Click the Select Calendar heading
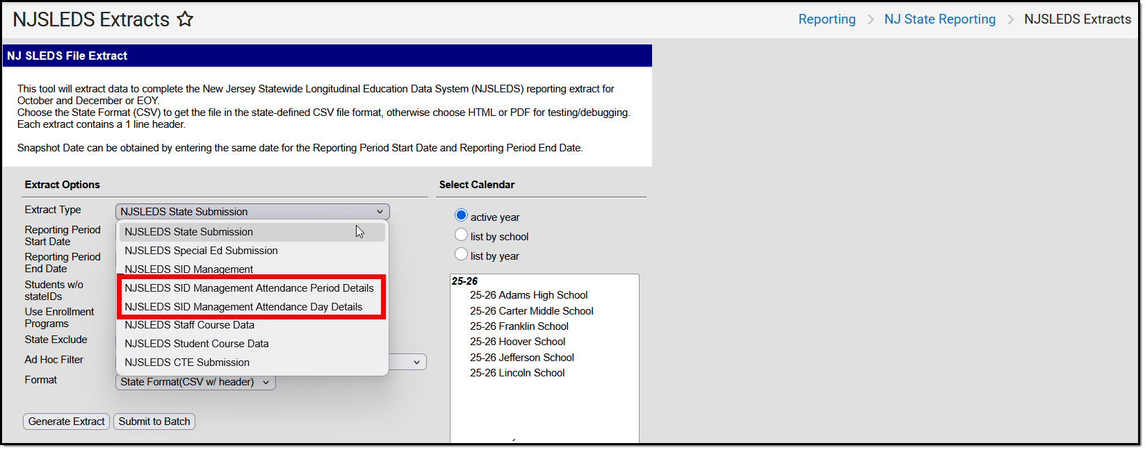Image resolution: width=1145 pixels, height=450 pixels. [x=477, y=185]
